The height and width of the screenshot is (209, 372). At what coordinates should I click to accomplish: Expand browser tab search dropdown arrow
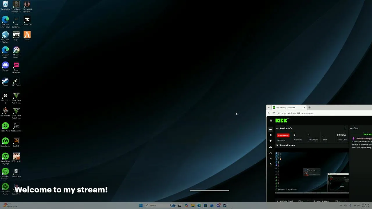point(269,107)
